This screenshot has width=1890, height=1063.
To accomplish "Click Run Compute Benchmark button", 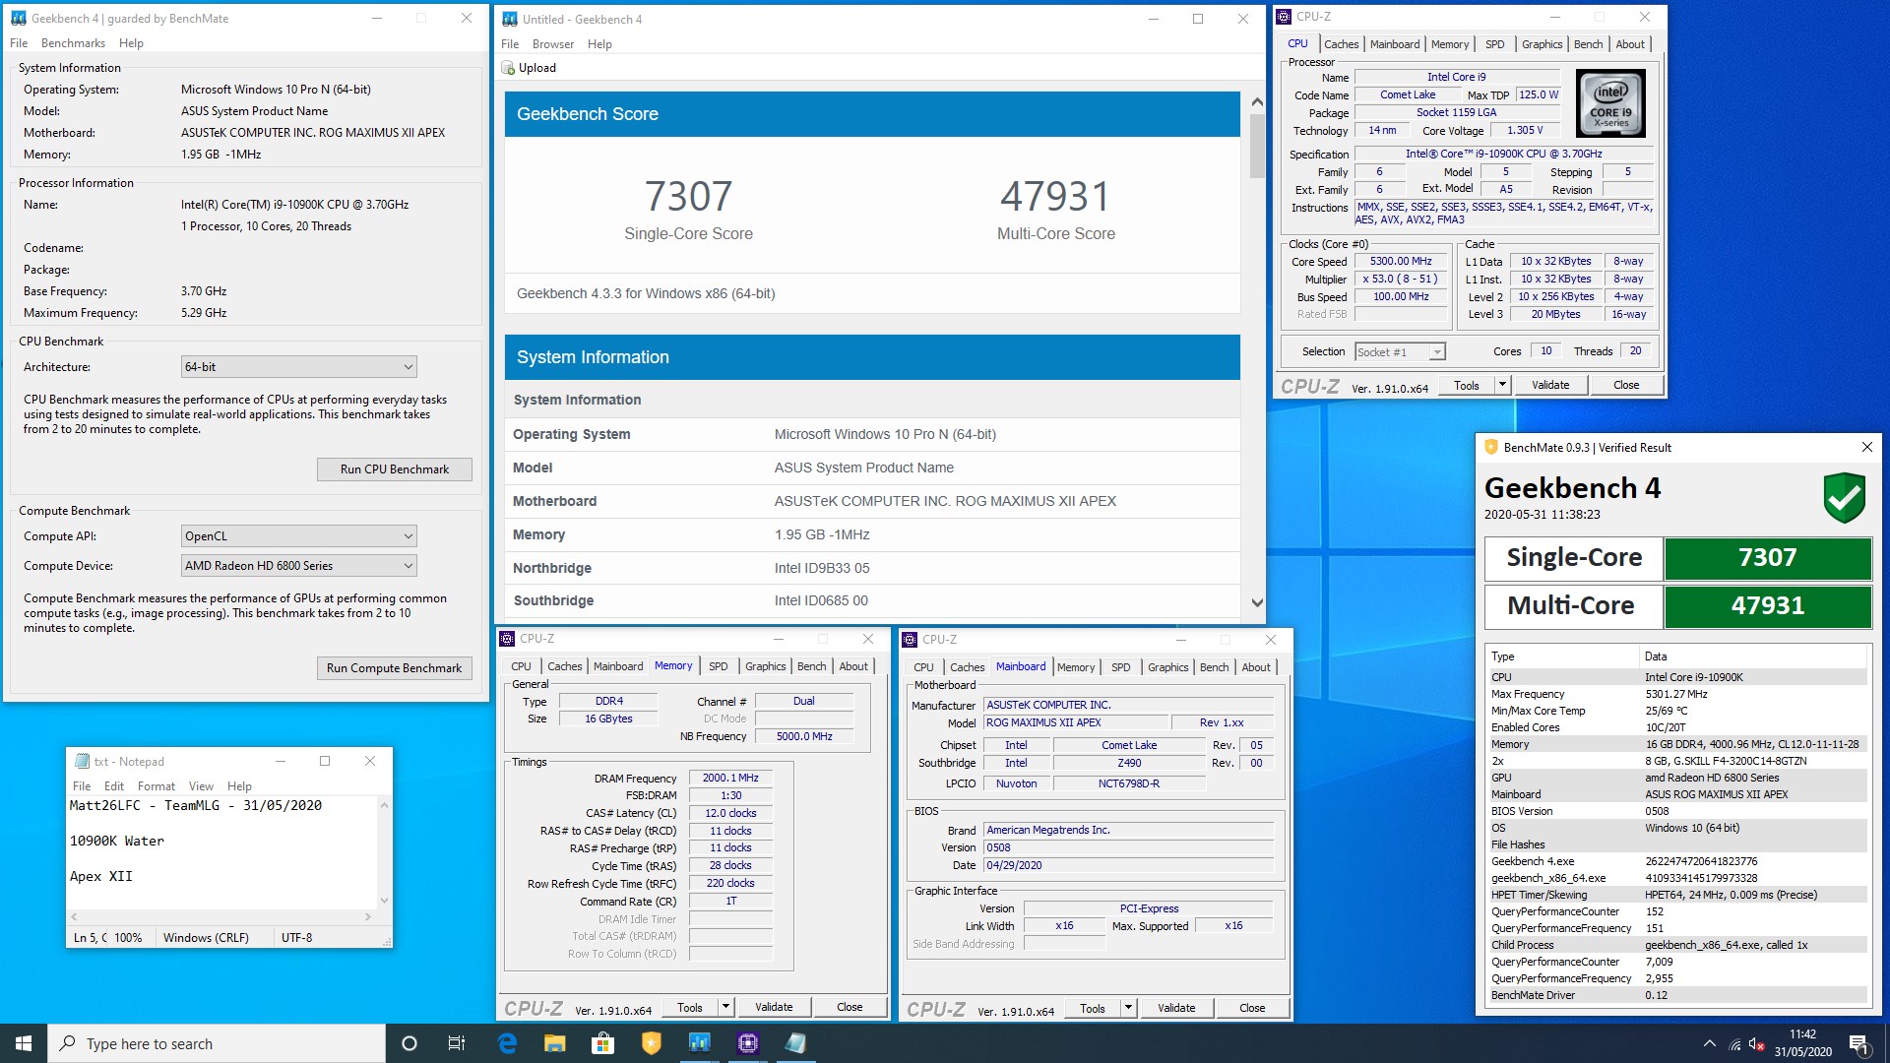I will 395,668.
